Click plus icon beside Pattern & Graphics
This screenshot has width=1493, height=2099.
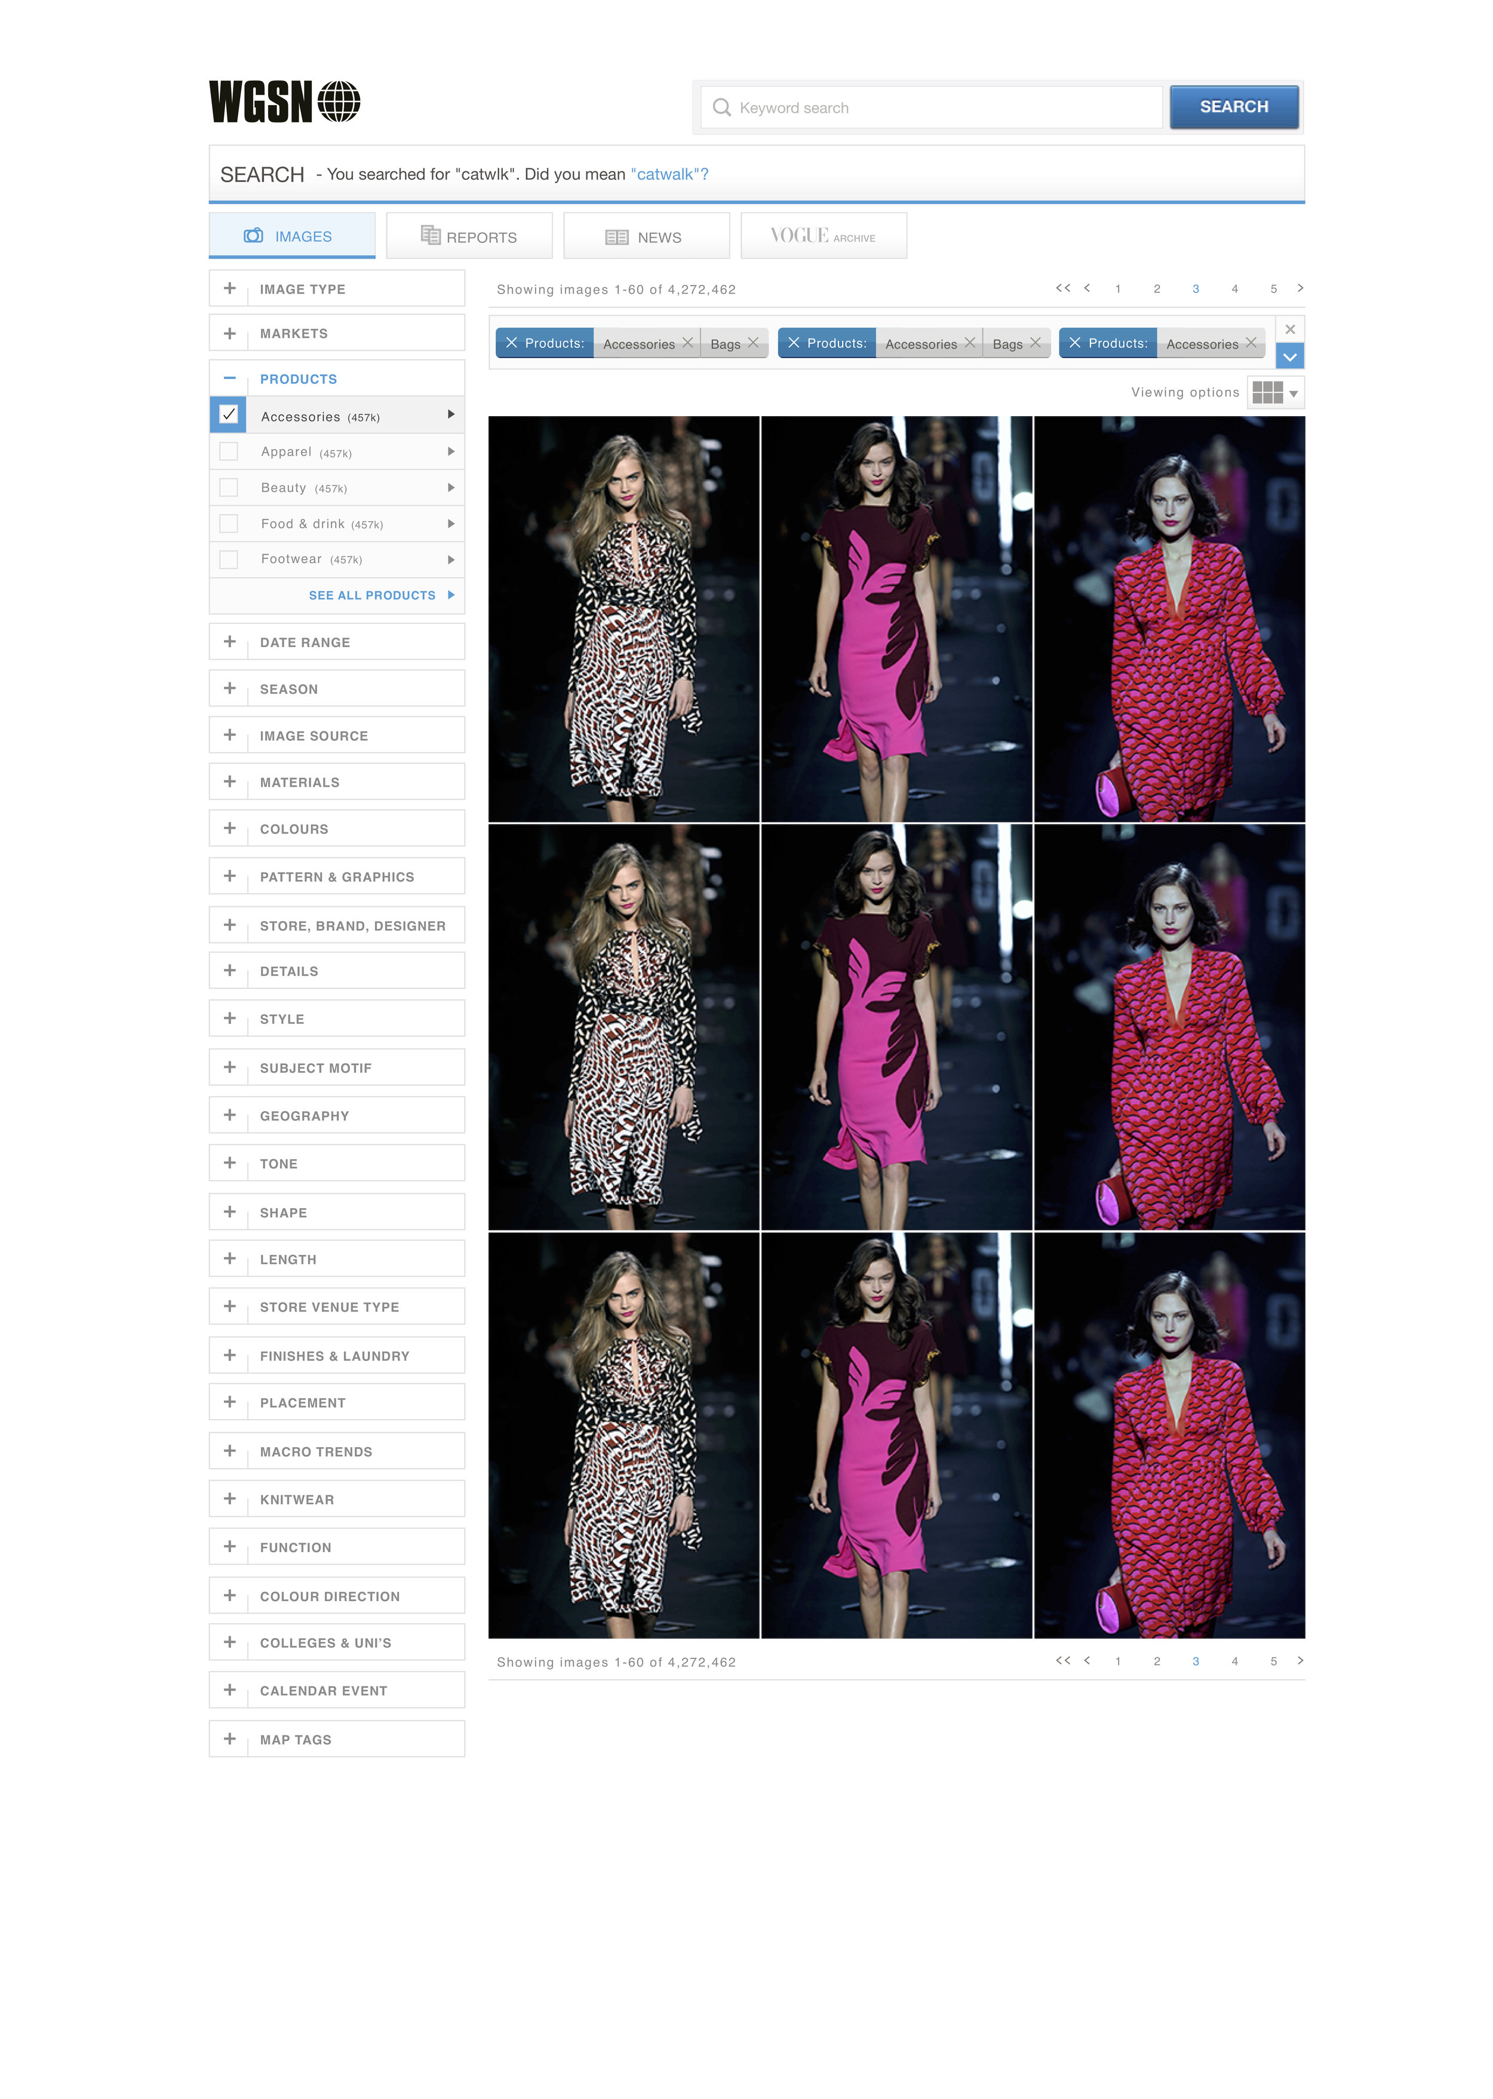(x=230, y=876)
